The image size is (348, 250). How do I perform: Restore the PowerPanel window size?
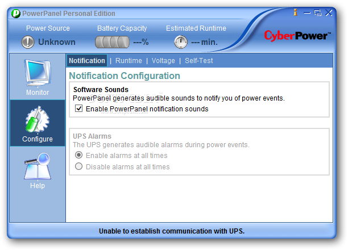coord(318,13)
